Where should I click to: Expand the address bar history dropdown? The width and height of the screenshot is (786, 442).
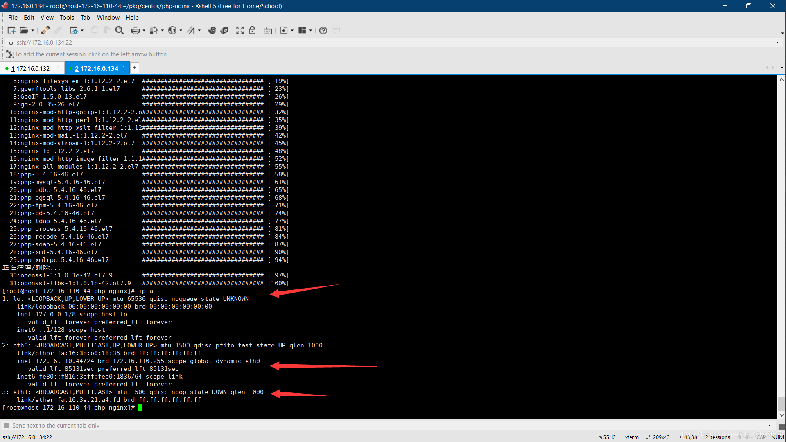[777, 42]
